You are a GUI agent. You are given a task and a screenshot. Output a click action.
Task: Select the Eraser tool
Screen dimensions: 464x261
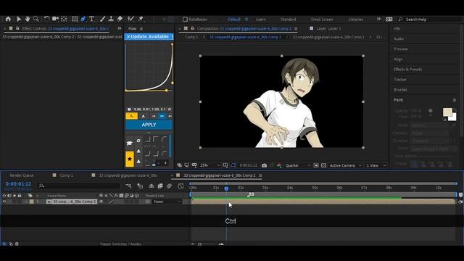point(120,19)
